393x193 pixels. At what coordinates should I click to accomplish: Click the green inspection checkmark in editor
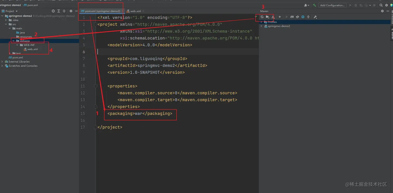tap(256, 17)
